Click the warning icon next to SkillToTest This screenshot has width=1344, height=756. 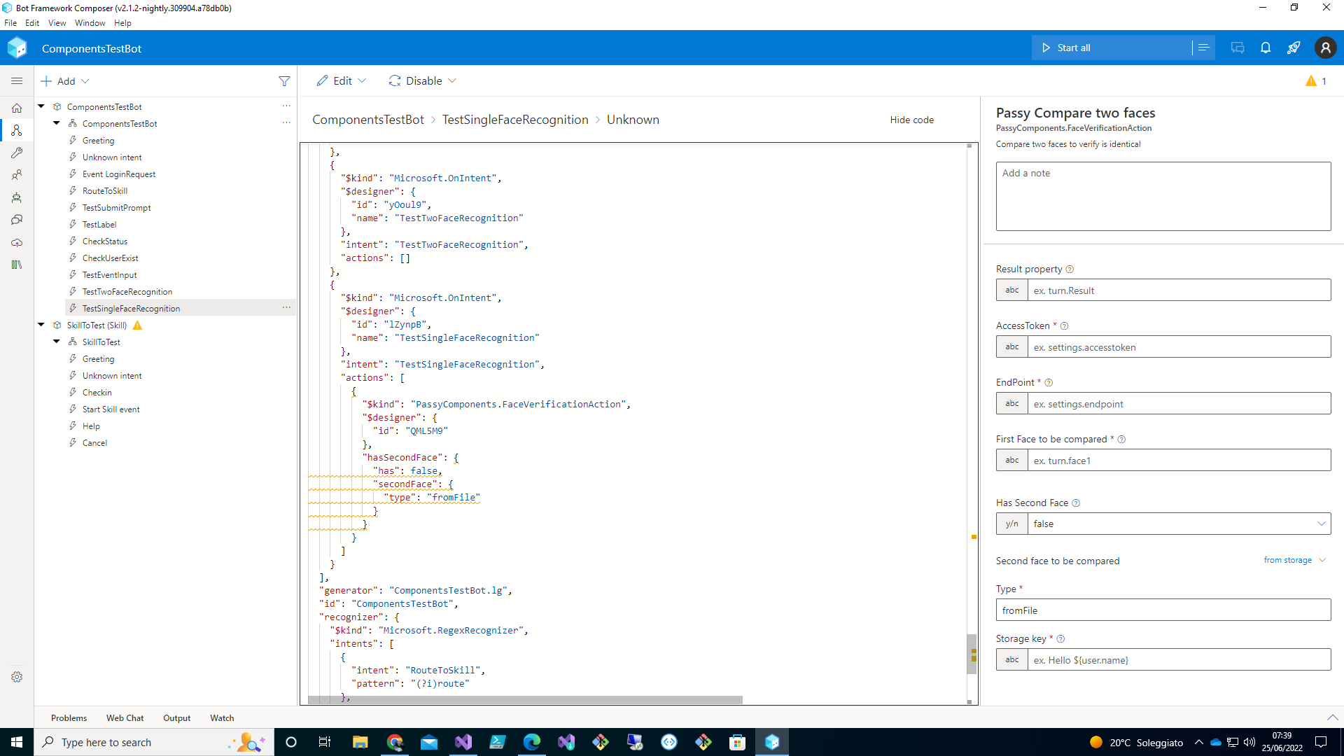(x=137, y=325)
